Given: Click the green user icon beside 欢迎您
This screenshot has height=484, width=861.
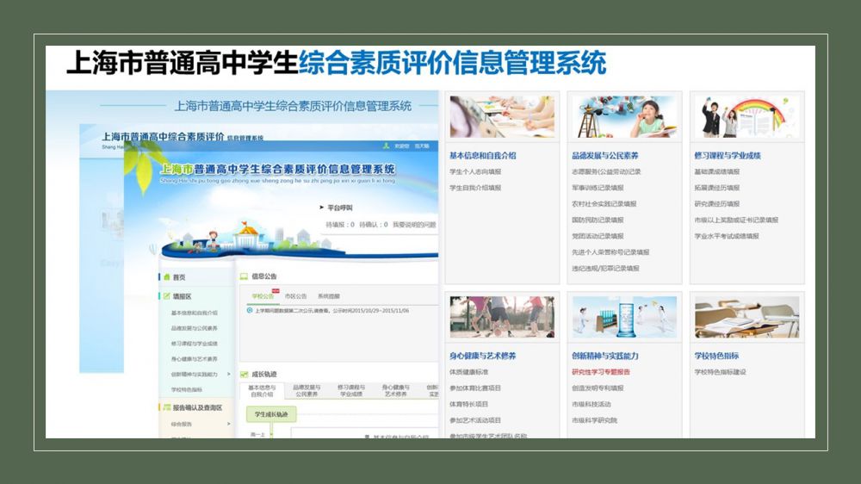Looking at the screenshot, I should click(x=387, y=146).
